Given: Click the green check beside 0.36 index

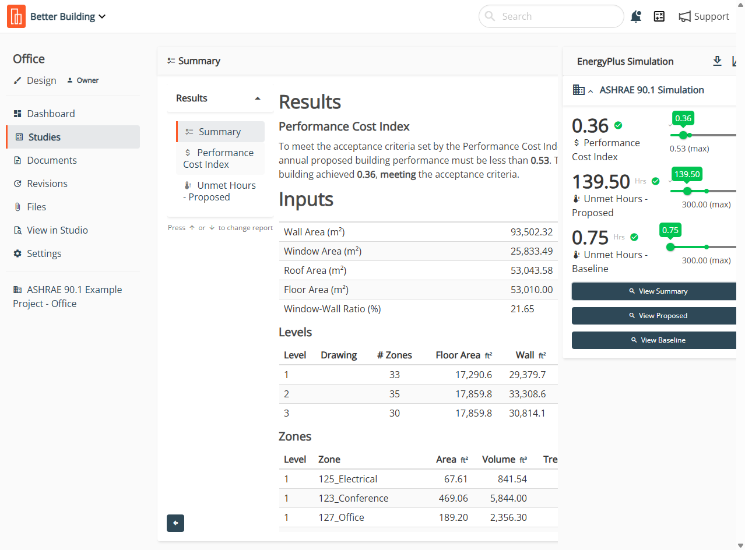Looking at the screenshot, I should click(619, 125).
